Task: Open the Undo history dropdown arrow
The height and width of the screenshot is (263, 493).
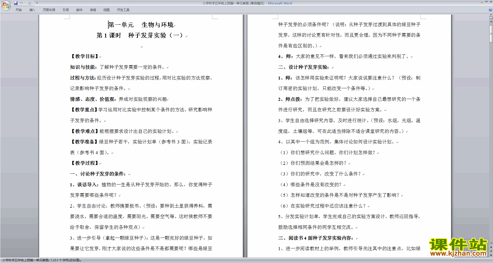Action: tap(25, 3)
